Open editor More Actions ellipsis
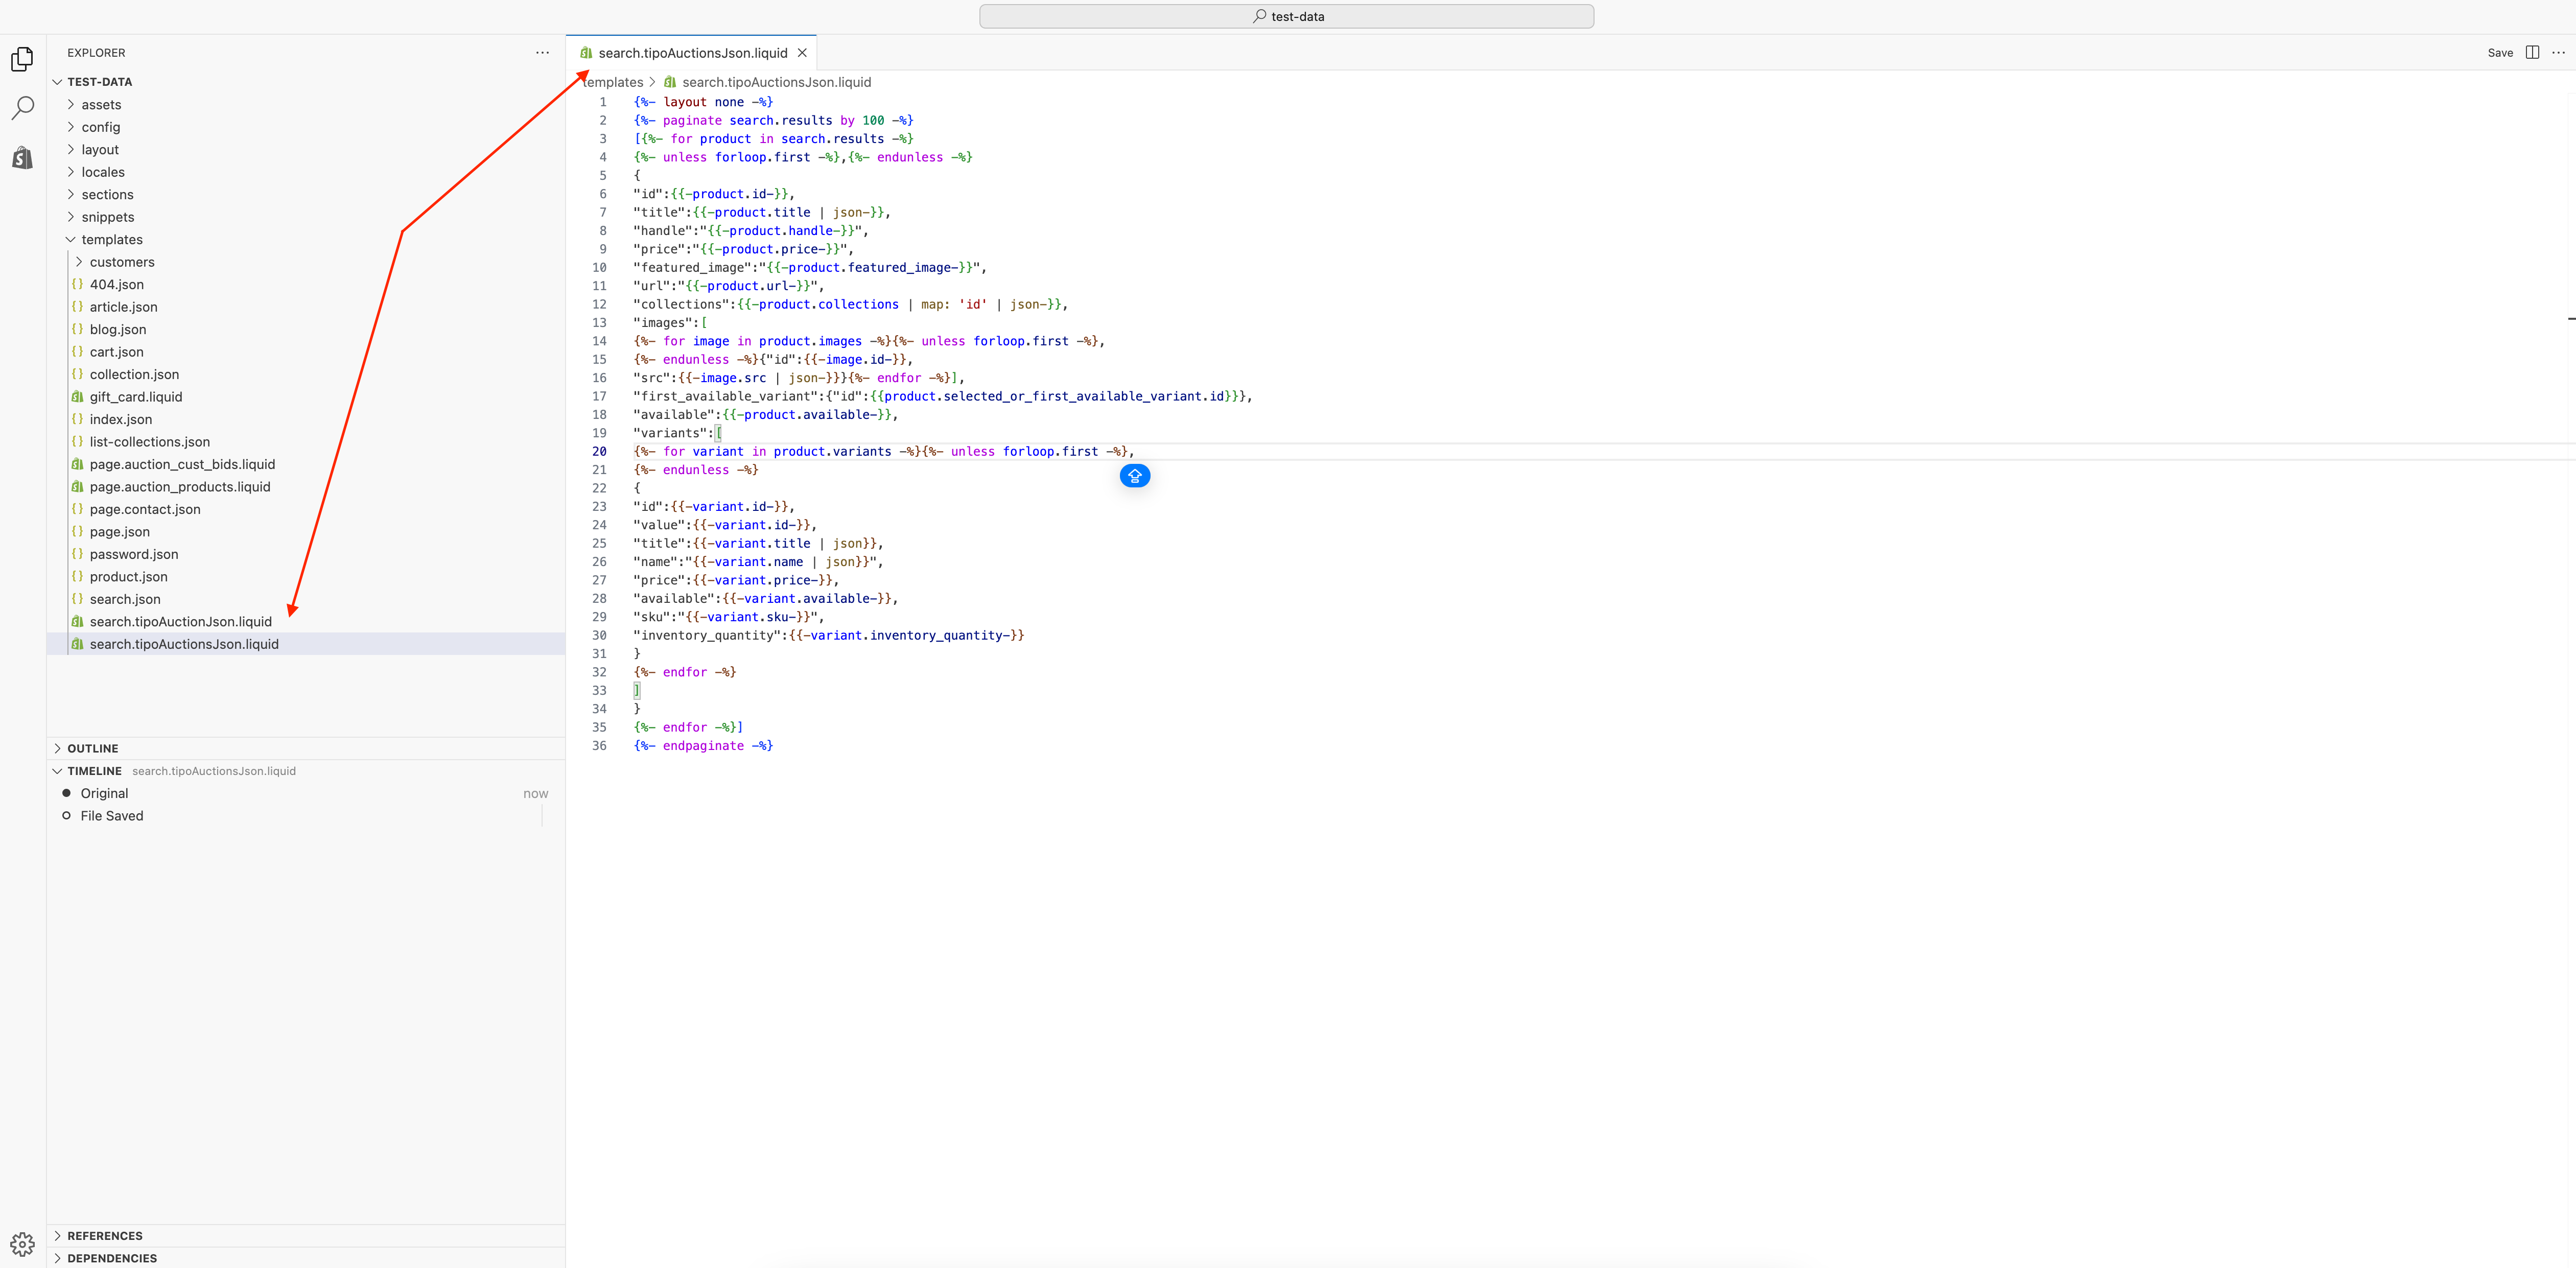Viewport: 2576px width, 1268px height. point(2557,53)
